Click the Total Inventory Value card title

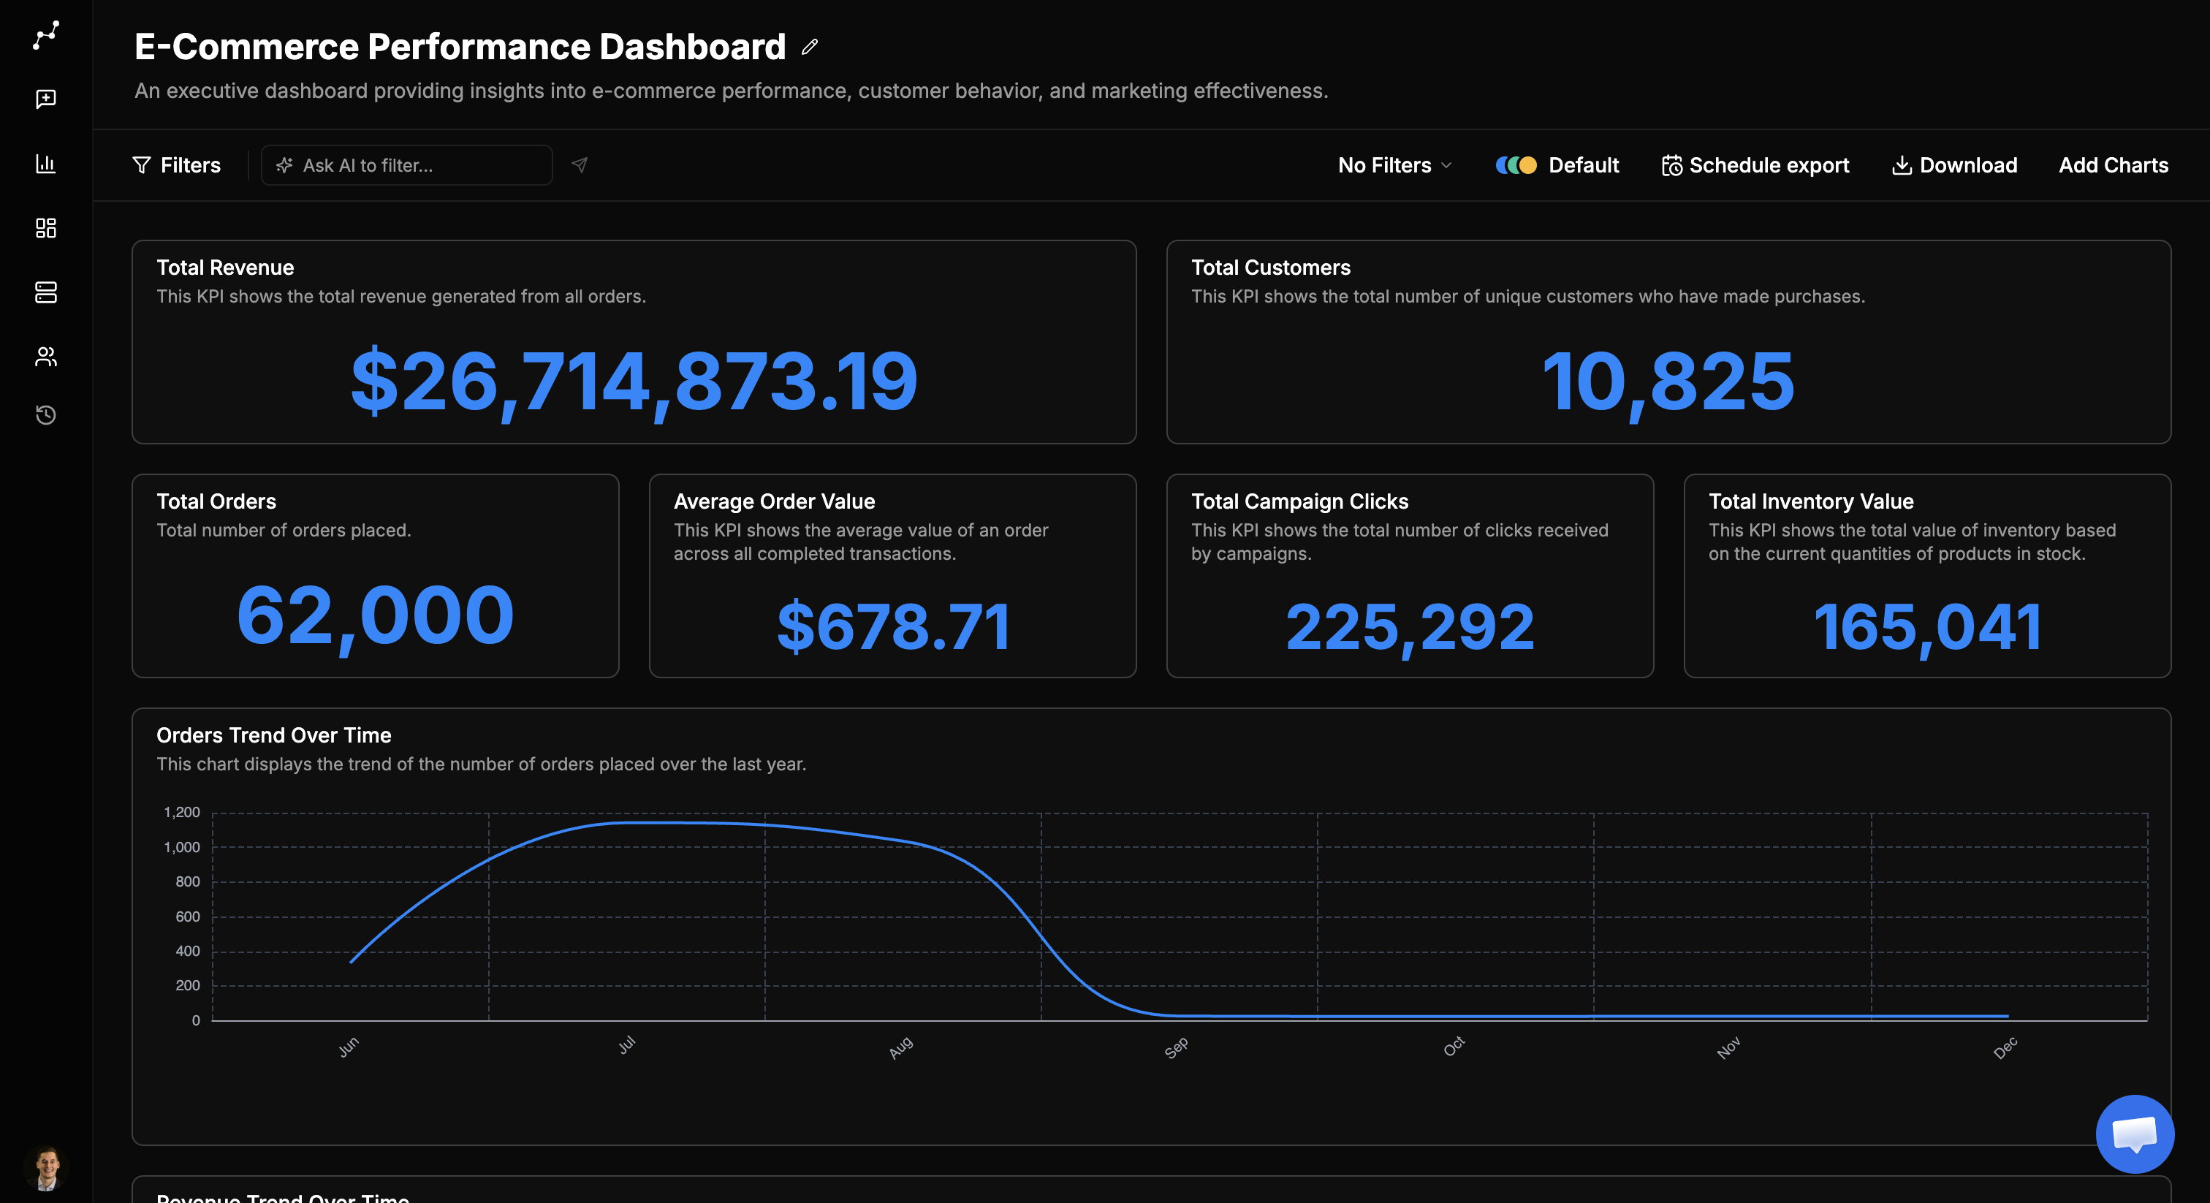[x=1811, y=501]
